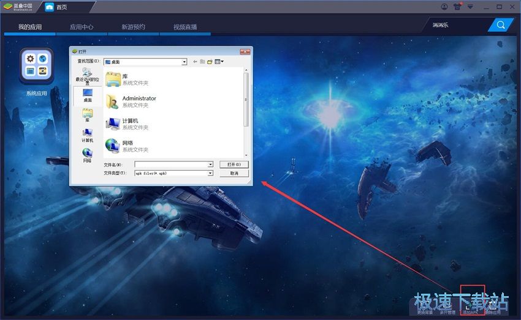521x320 pixels.
Task: Click the up one level folder icon
Action: 202,62
